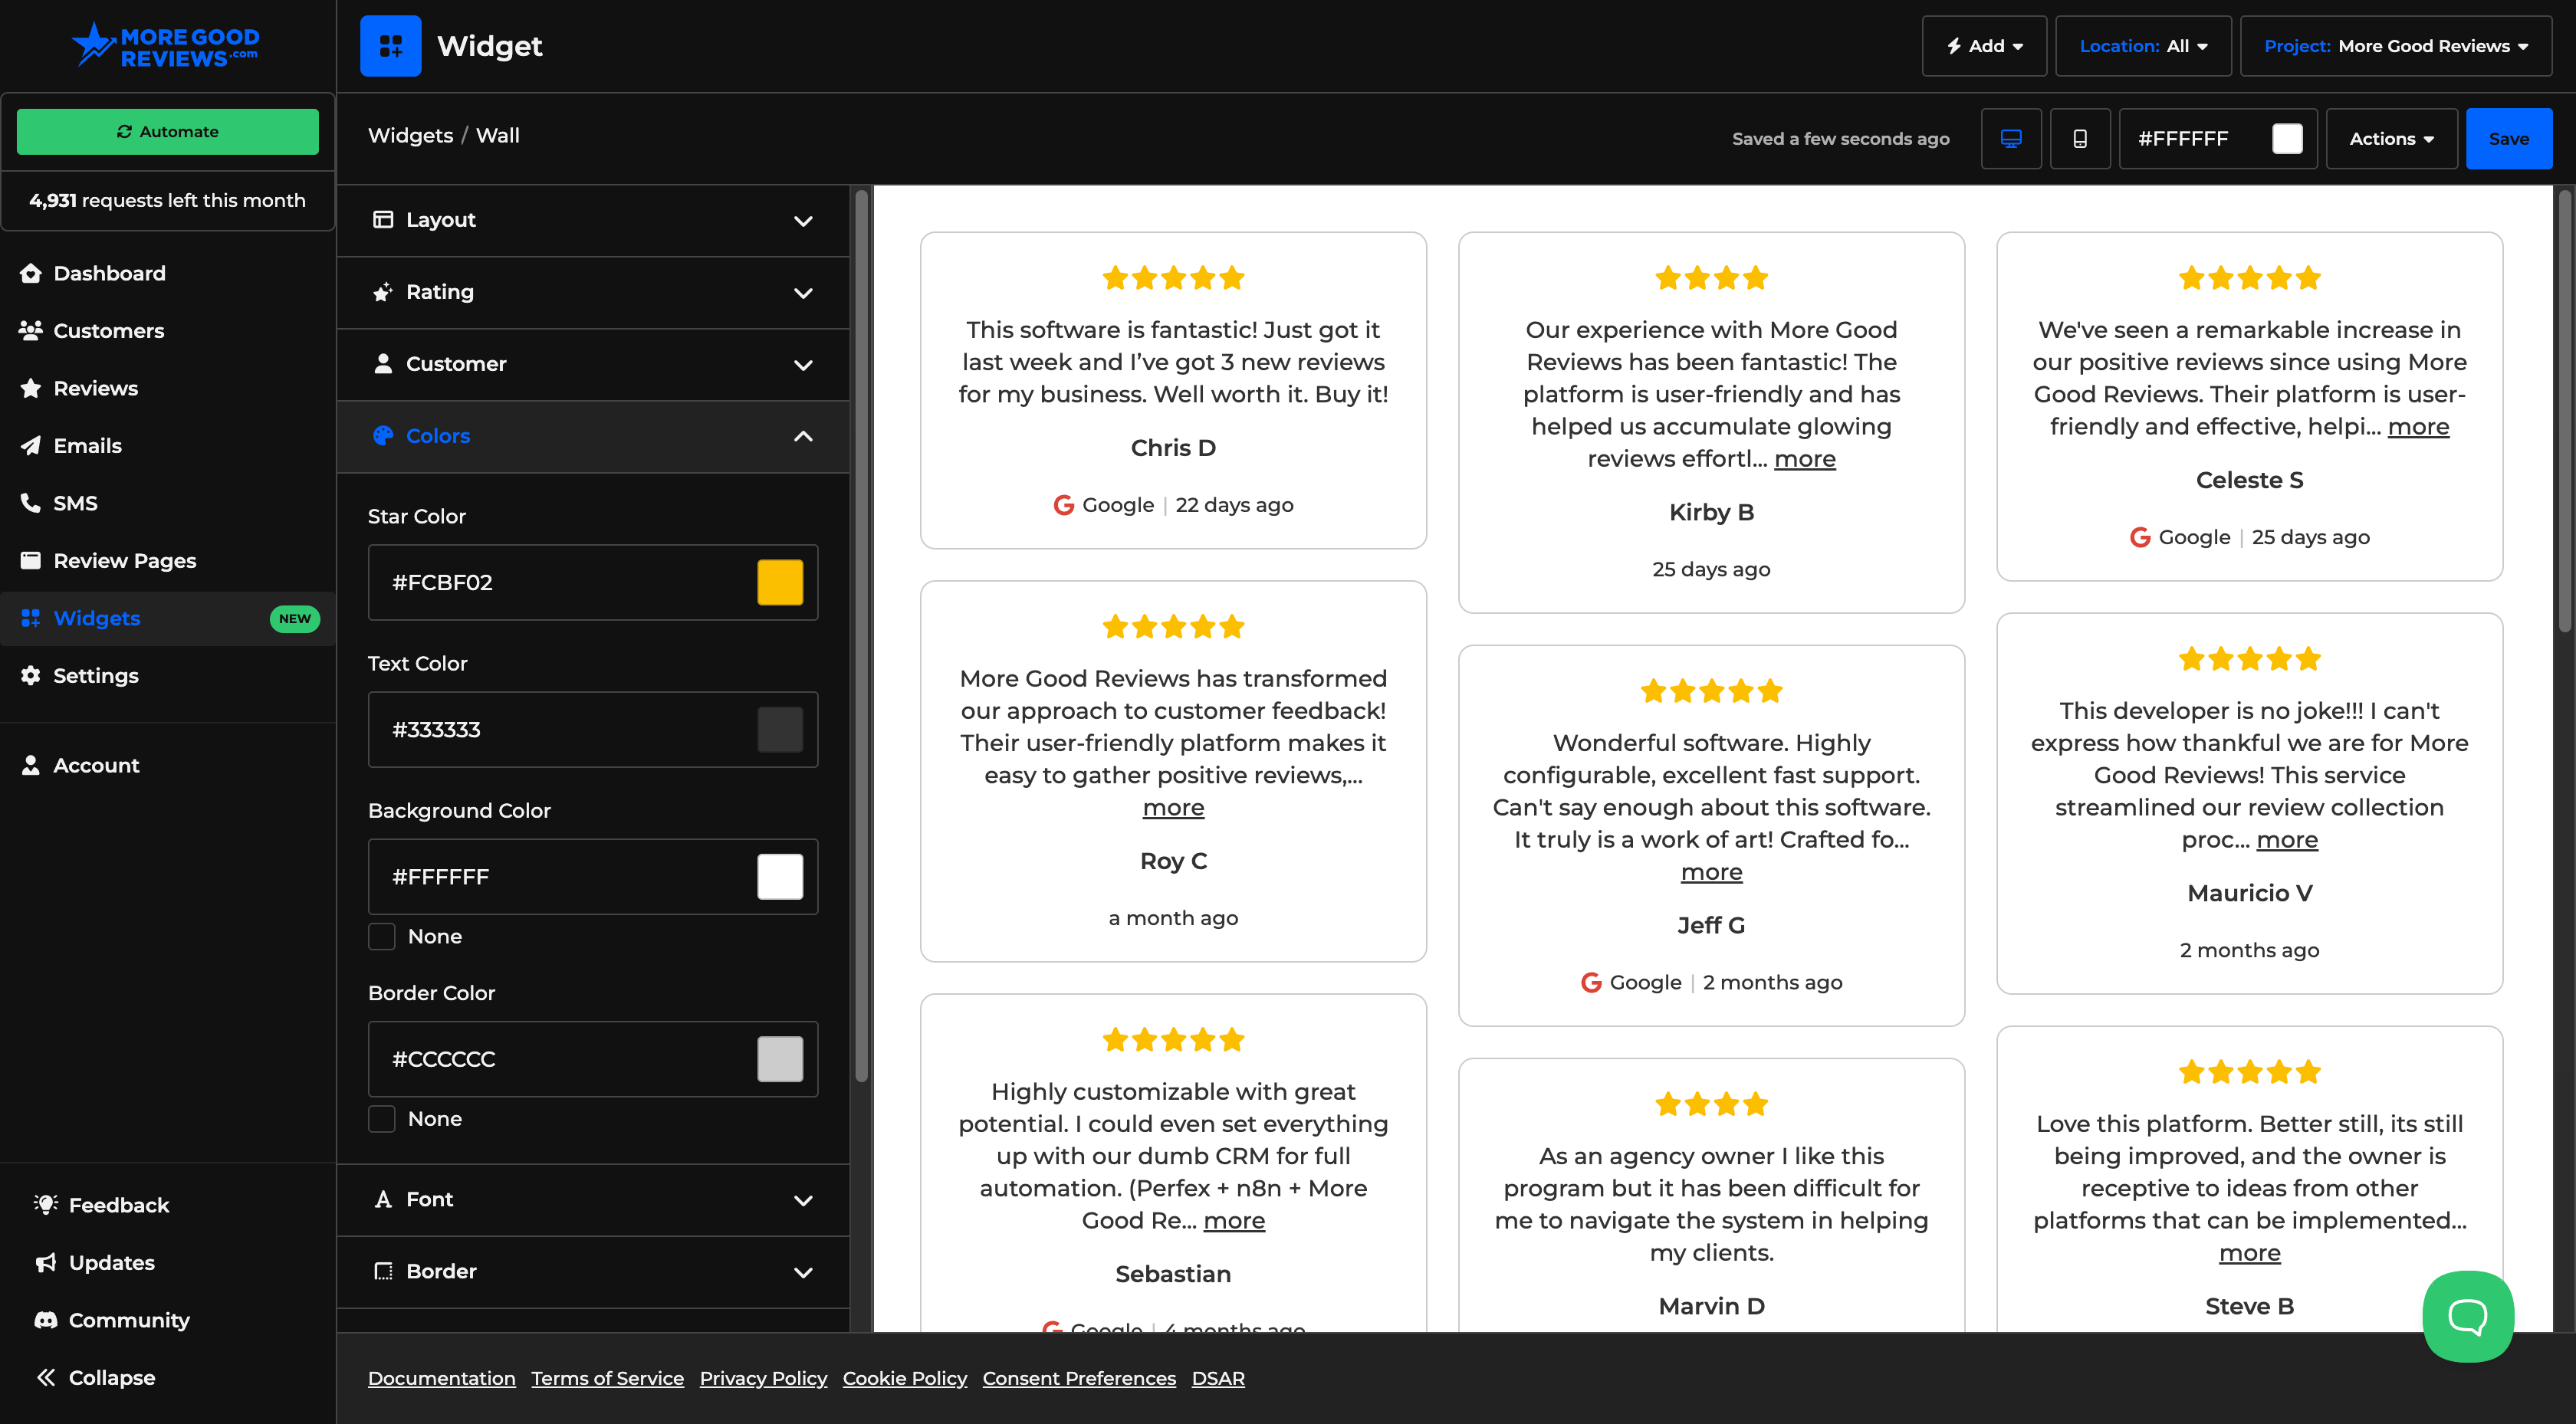
Task: Switch to desktop preview icon
Action: coord(2011,139)
